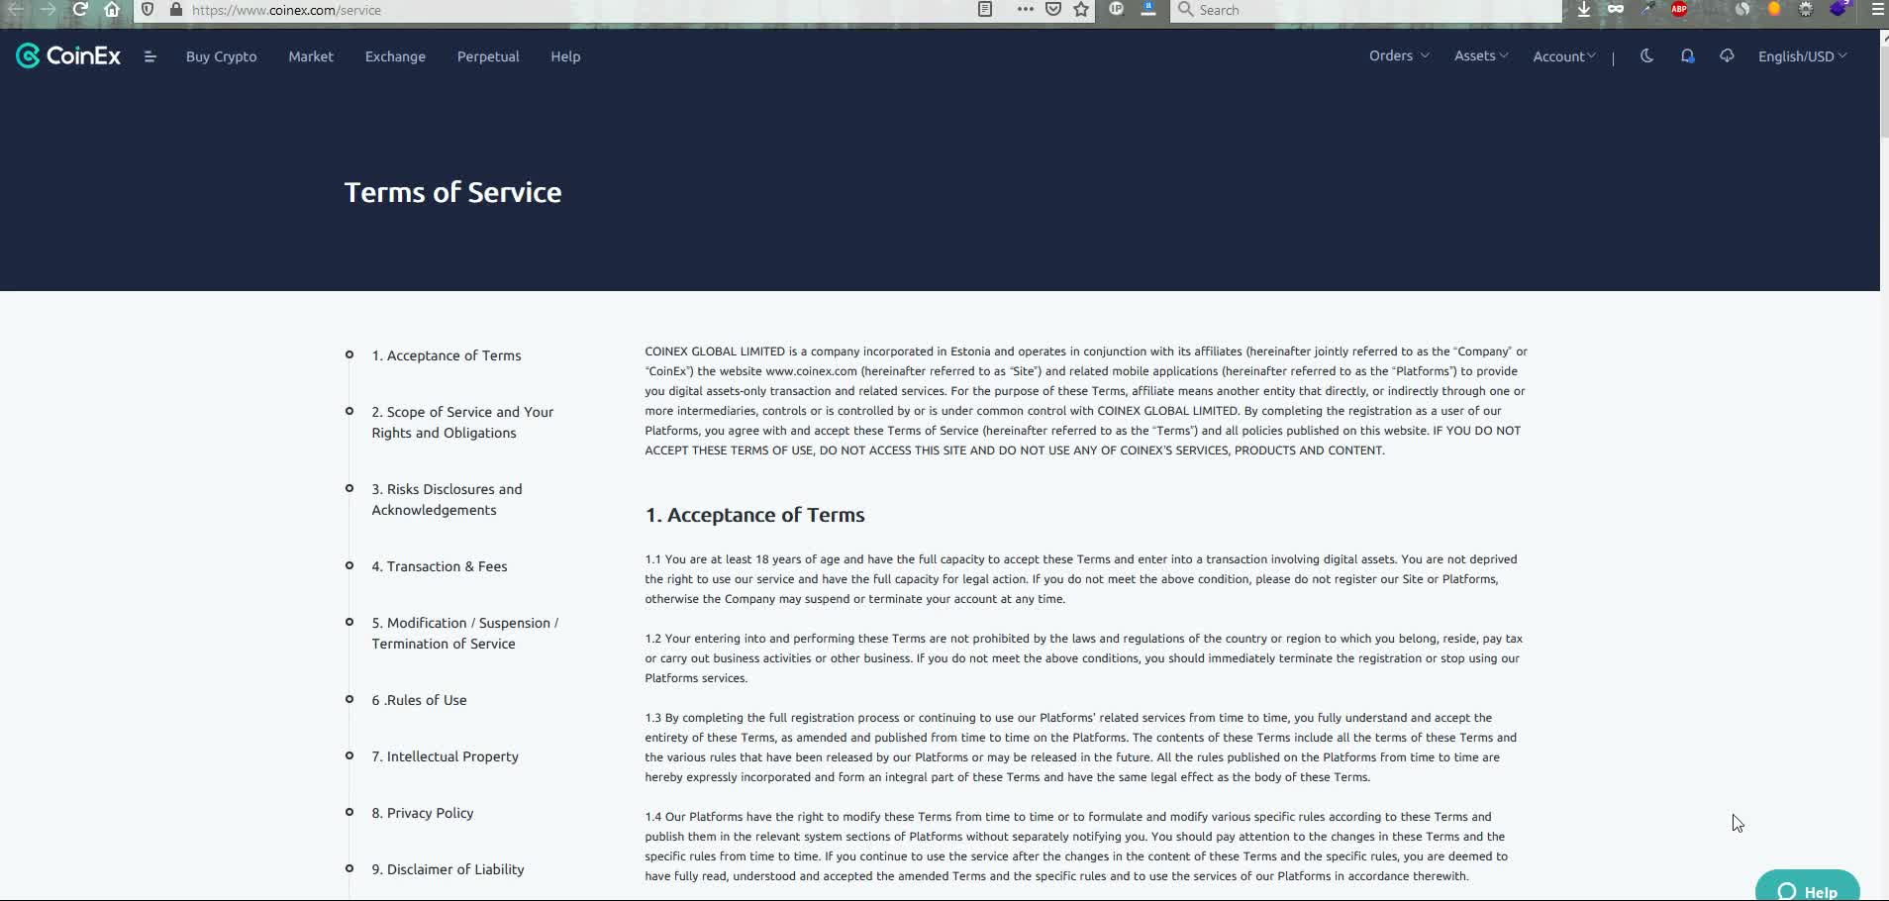1889x901 pixels.
Task: Open the Buy Crypto menu
Action: pos(222,56)
